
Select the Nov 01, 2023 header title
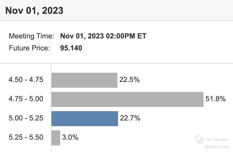[x=34, y=11]
